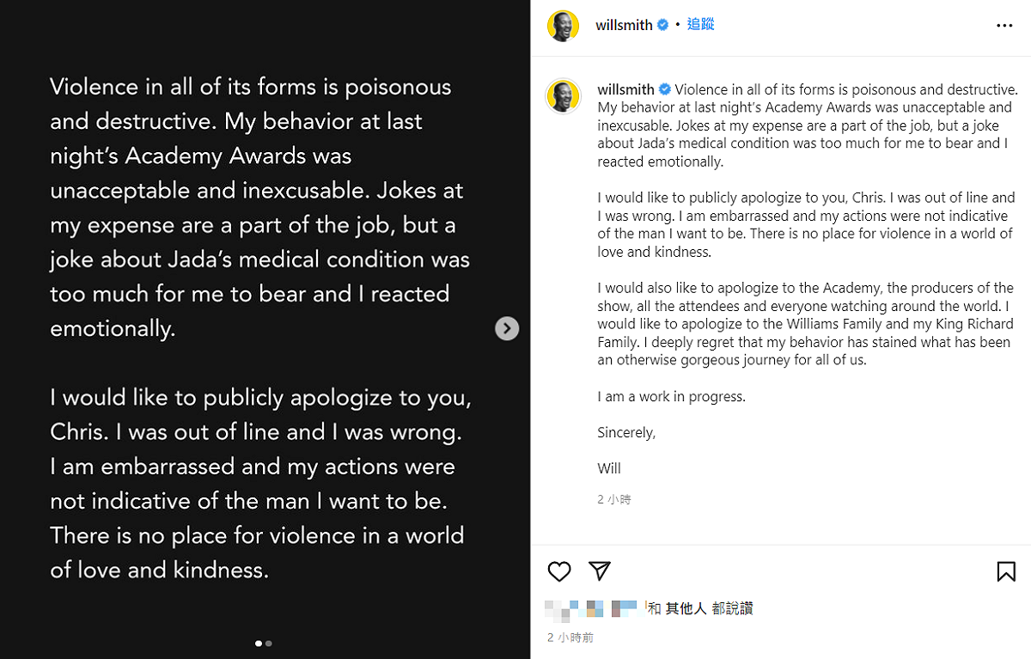Follow willsmith using the 追蹤 button
The width and height of the screenshot is (1031, 659).
700,25
